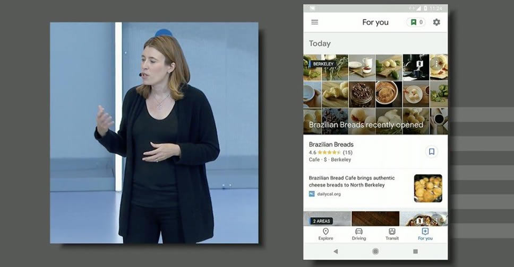Open the hamburger menu
The image size is (514, 267).
click(315, 22)
